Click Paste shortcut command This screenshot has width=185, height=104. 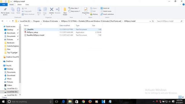click(x=28, y=14)
